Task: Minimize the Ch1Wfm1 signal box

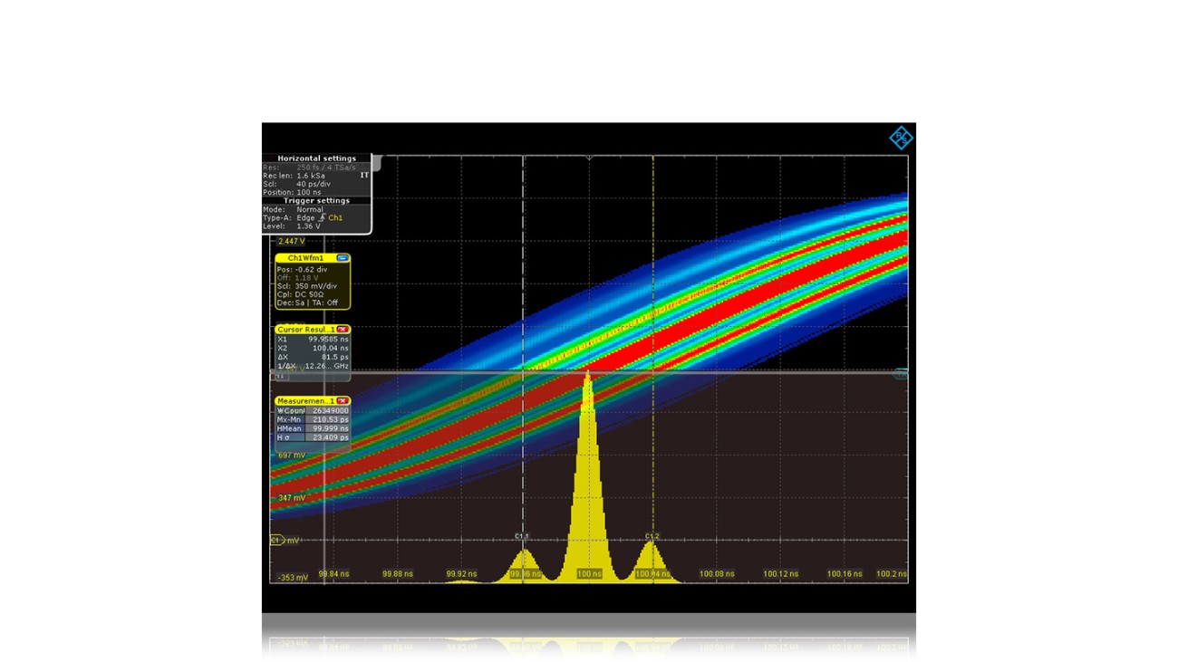Action: [x=343, y=258]
